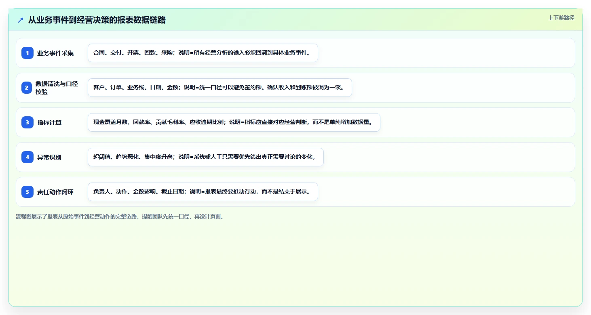Viewport: 591px width, 315px height.
Task: Click the footer note 流程图展示了报表从原始事件
Action: click(x=120, y=216)
